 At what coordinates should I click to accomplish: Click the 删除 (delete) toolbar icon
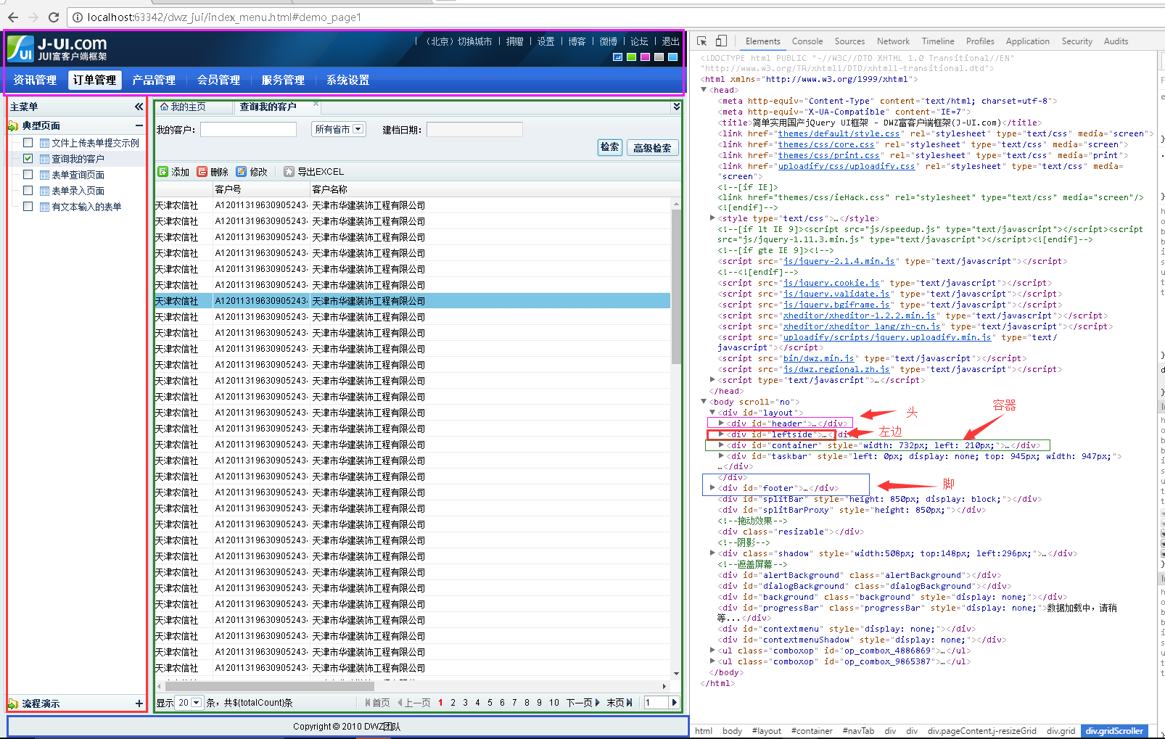tap(202, 172)
